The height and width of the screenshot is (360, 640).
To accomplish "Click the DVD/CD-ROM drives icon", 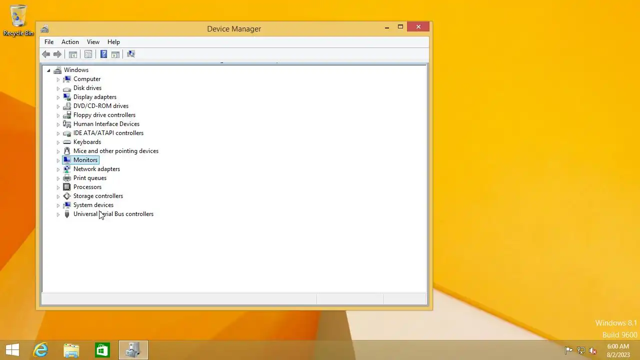I will 67,106.
